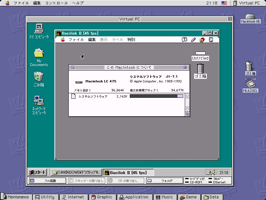The height and width of the screenshot is (200, 266).
Task: Collapse the Virtual PC window with windowshade box
Action: (x=230, y=19)
